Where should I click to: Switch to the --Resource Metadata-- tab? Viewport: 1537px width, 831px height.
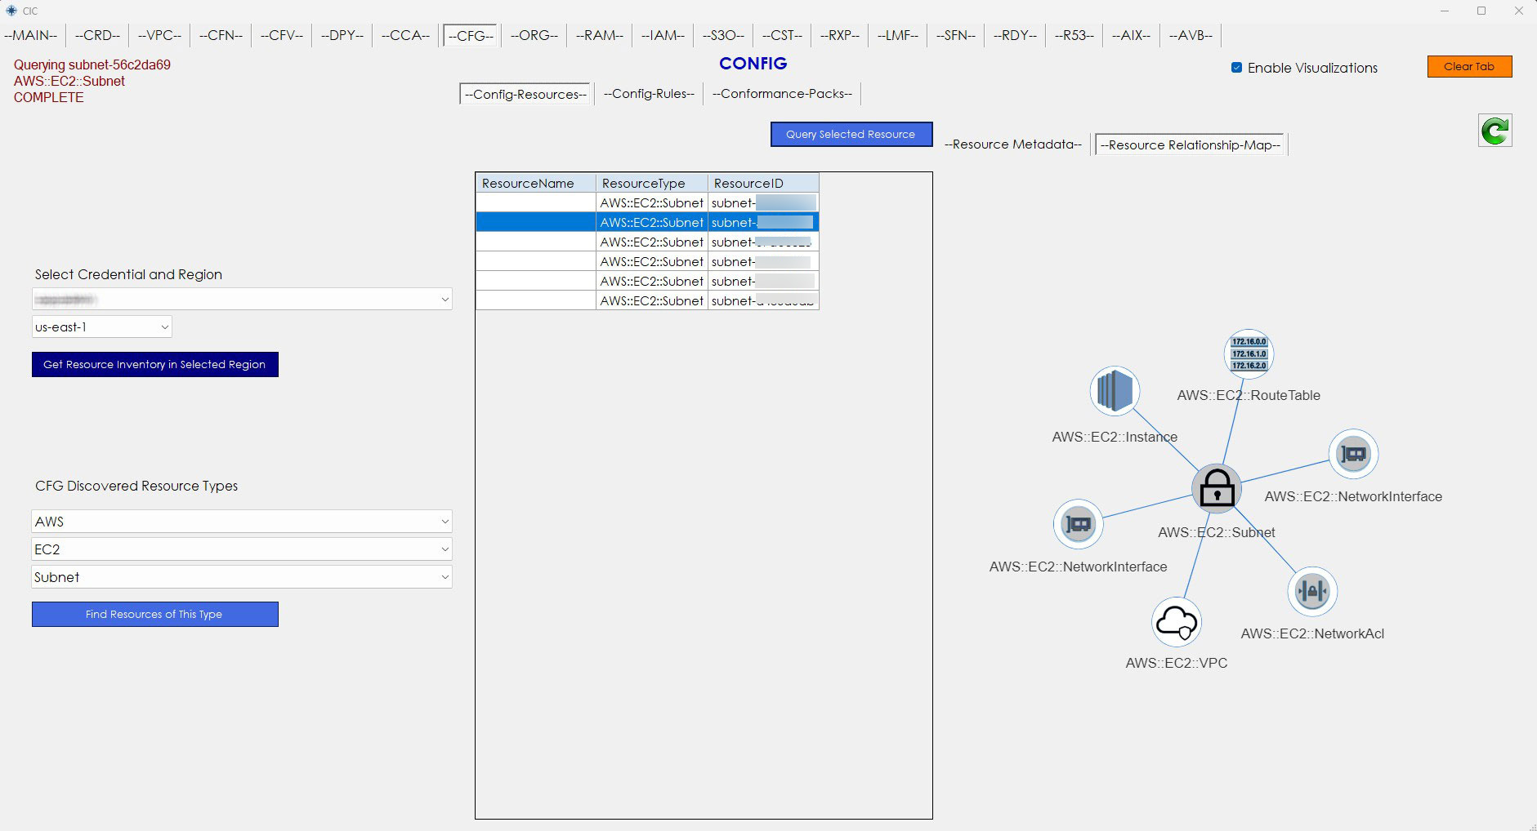[1012, 144]
